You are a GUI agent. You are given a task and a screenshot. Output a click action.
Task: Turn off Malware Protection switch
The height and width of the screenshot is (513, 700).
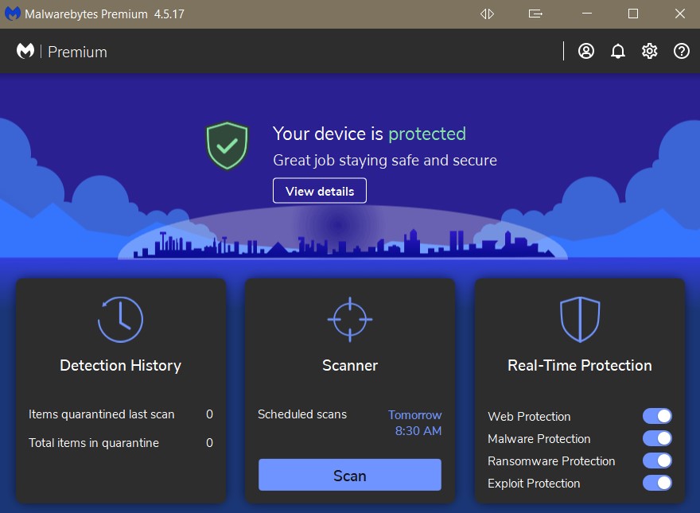(x=657, y=438)
